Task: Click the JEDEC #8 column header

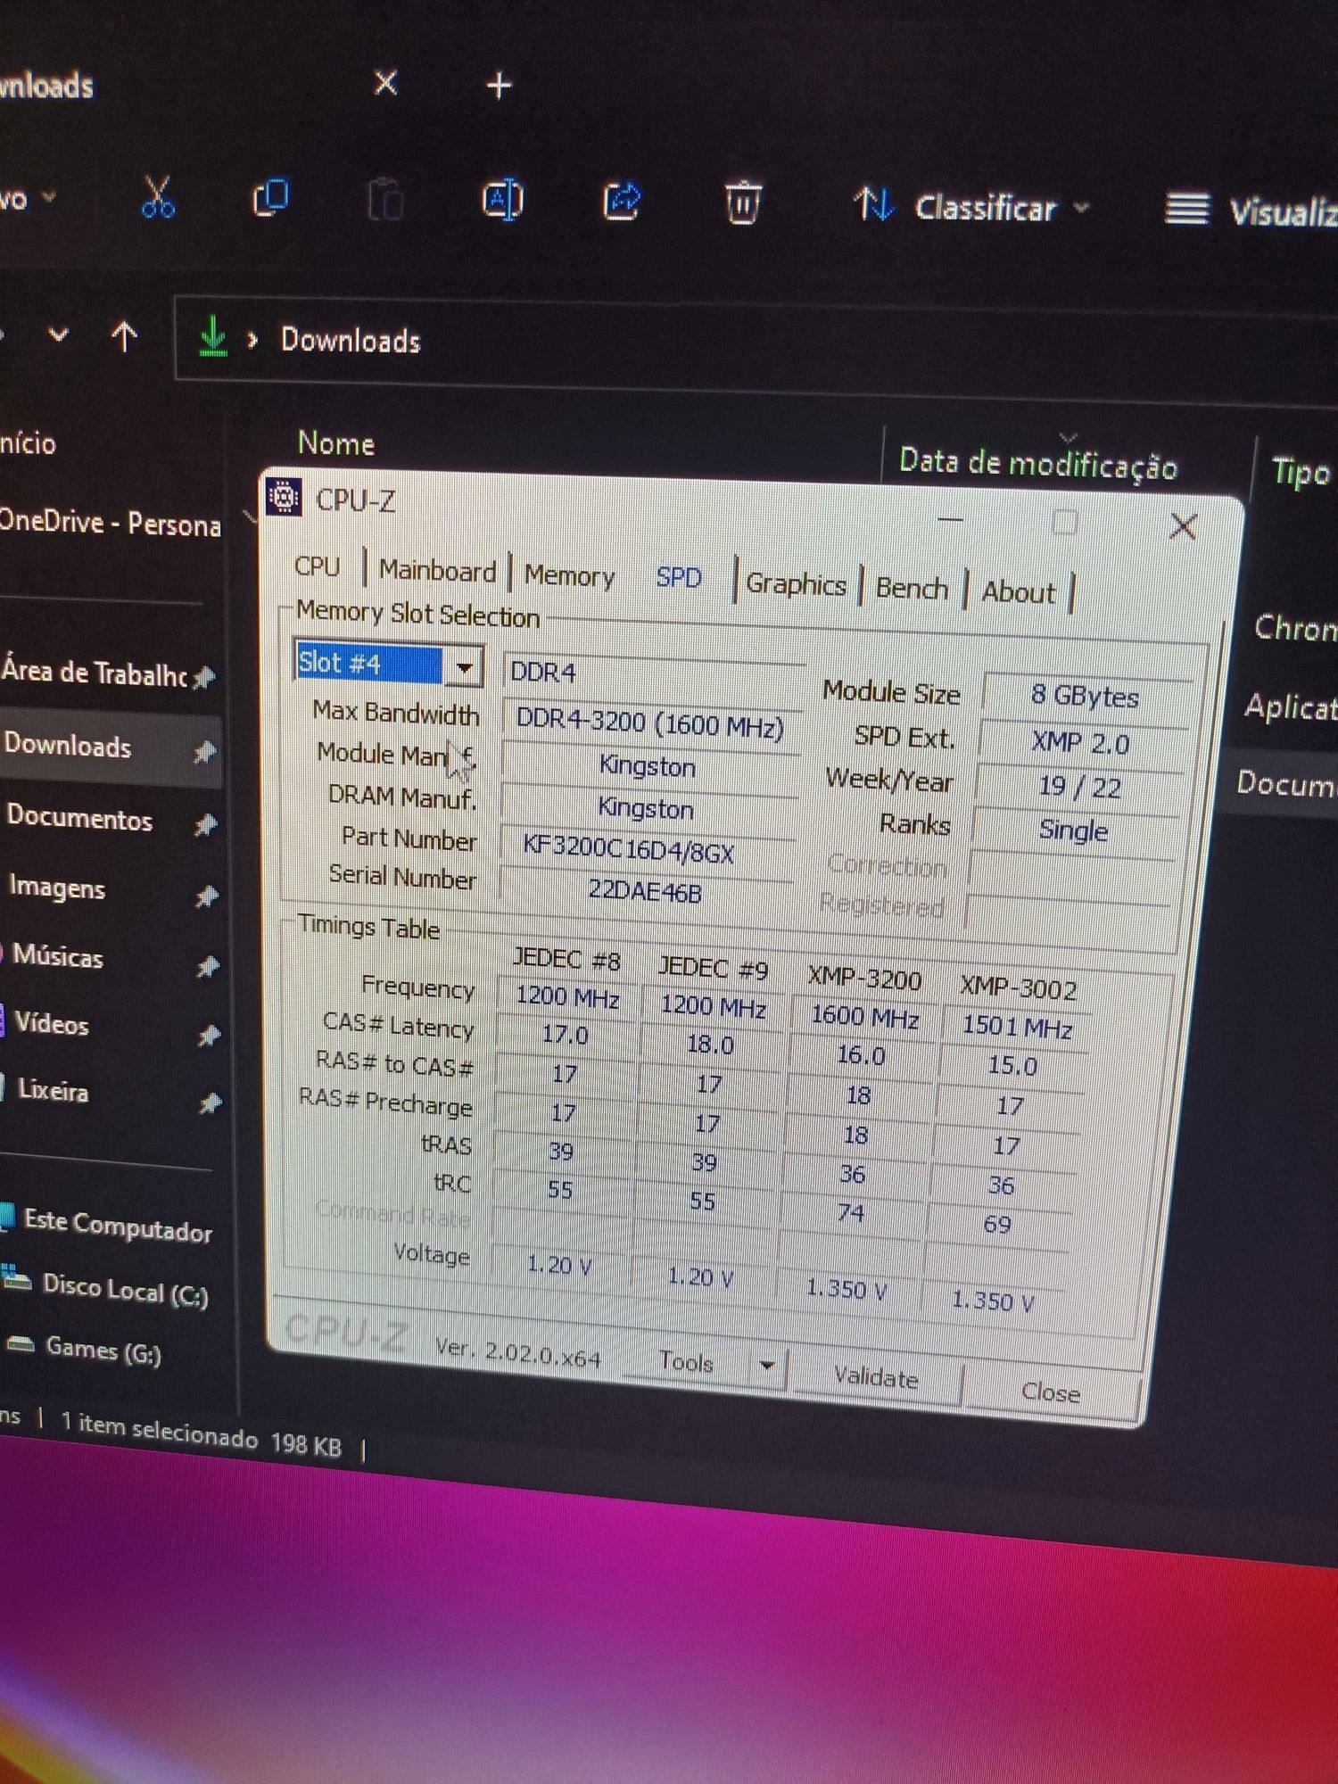Action: pos(566,959)
